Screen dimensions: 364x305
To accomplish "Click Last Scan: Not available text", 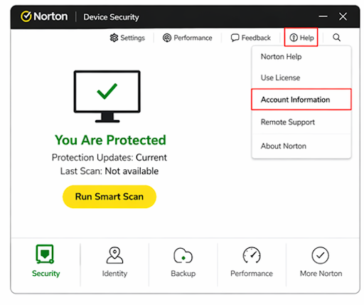I will (x=109, y=171).
